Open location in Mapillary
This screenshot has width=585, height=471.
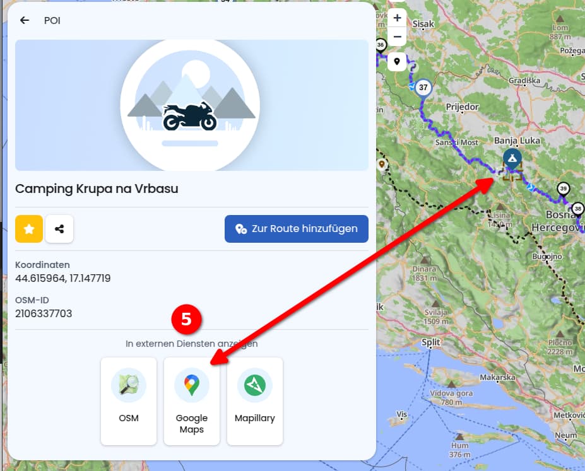[255, 401]
